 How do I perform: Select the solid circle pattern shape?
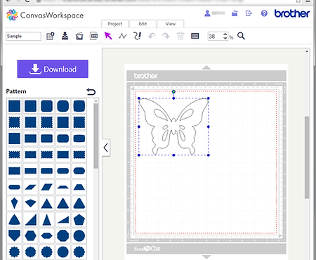click(79, 235)
